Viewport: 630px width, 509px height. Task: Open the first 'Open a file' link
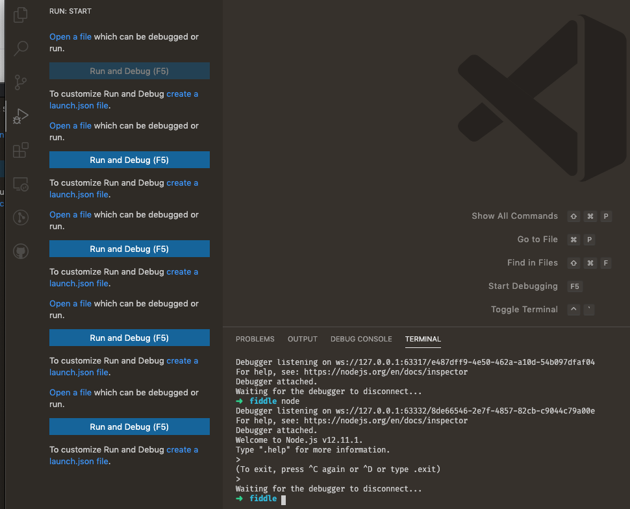tap(70, 36)
